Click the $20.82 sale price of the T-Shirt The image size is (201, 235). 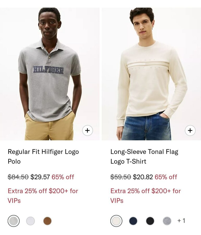143,177
